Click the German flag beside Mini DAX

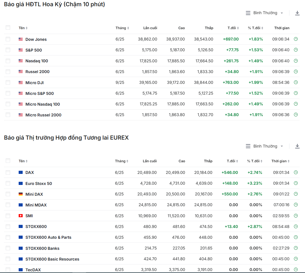tap(21, 194)
